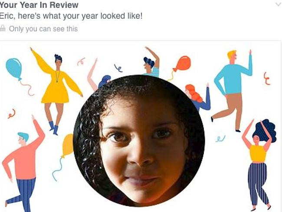Click the red-haired woman behind the photo
The width and height of the screenshot is (282, 212).
[198, 96]
